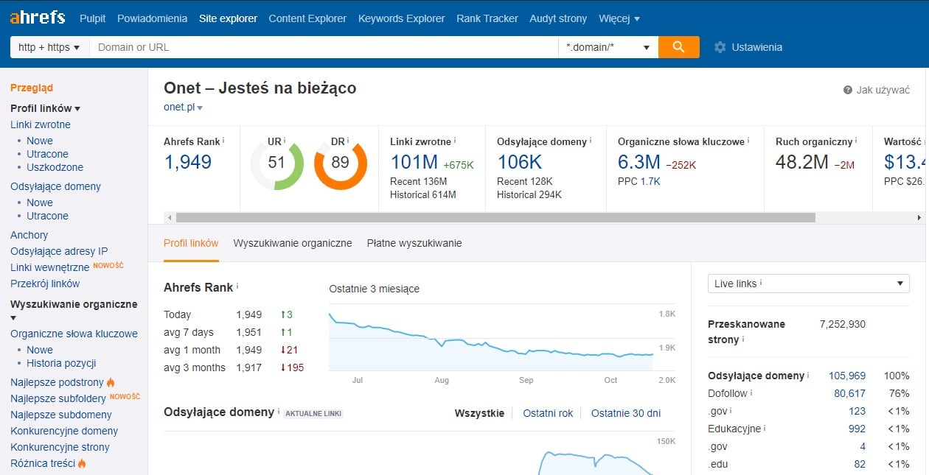Click the 106K referring domains value
929x475 pixels.
(x=520, y=162)
